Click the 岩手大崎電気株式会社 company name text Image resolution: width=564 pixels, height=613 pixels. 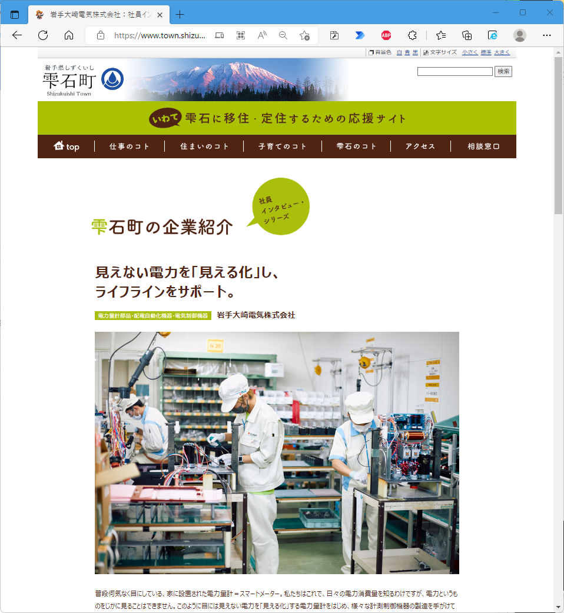point(256,315)
